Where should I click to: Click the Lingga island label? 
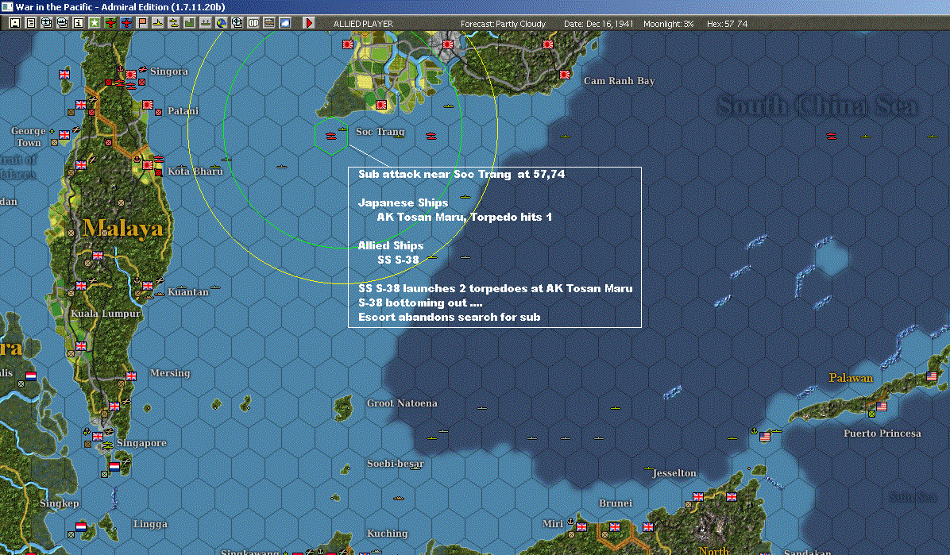coord(150,524)
